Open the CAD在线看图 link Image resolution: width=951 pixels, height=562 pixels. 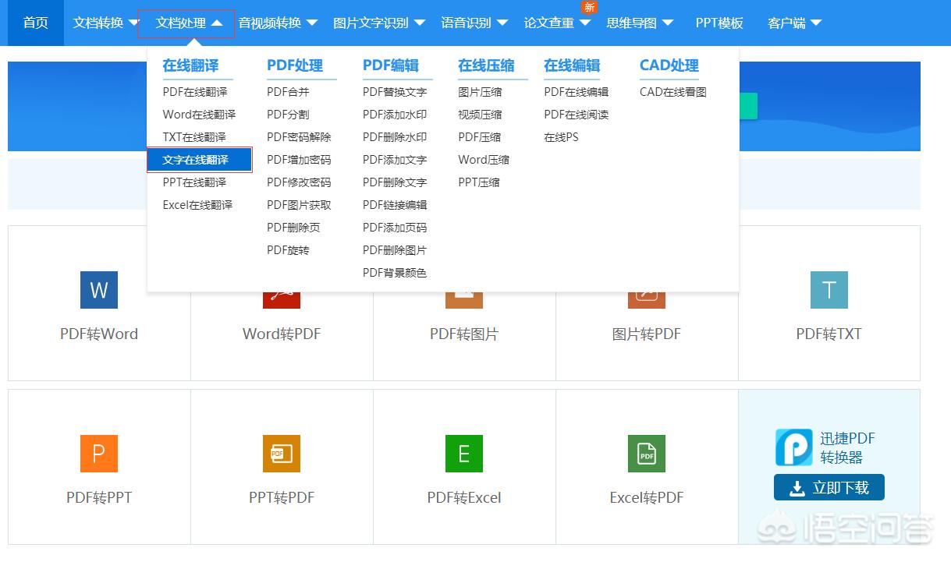coord(672,92)
